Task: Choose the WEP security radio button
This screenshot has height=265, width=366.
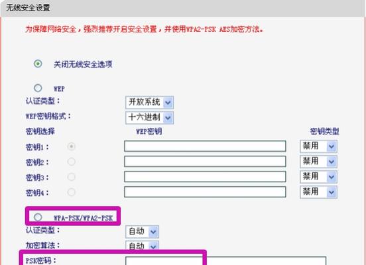Action: [x=38, y=88]
